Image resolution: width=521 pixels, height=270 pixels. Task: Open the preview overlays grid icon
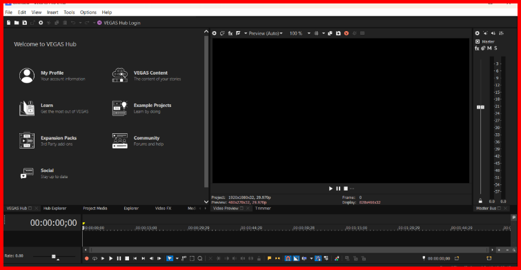pos(316,33)
